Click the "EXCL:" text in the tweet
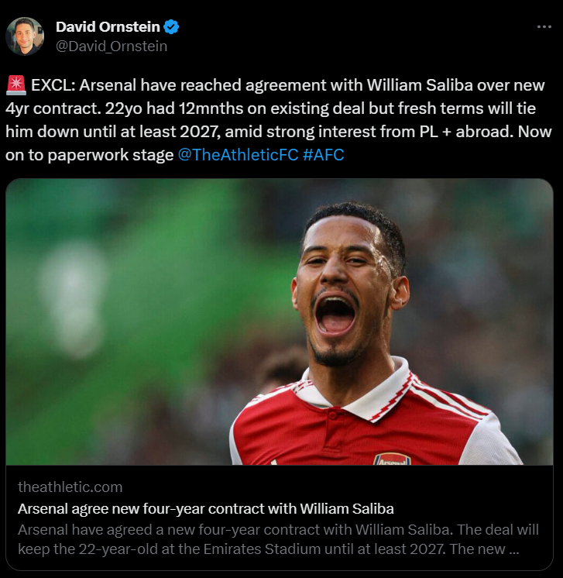This screenshot has height=578, width=563. (x=53, y=85)
